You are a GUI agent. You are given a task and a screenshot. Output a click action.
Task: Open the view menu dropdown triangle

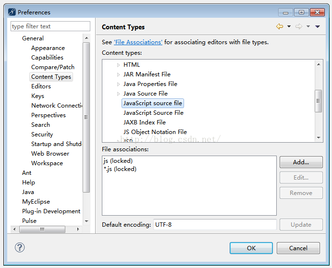point(318,26)
